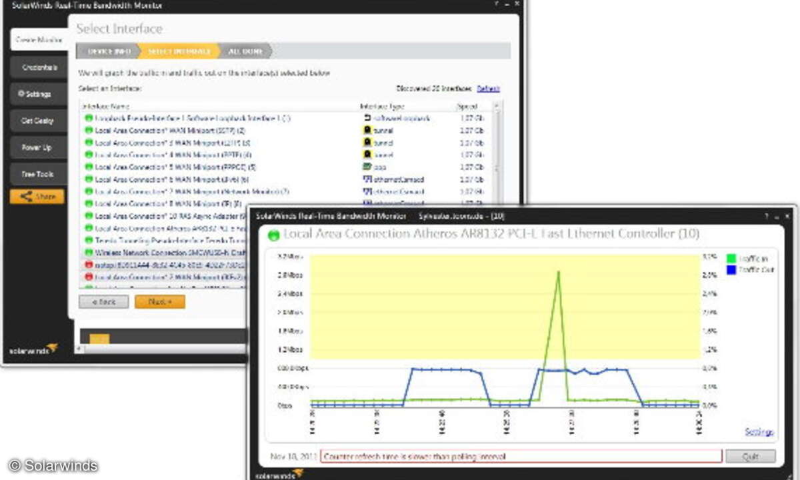Open the Free Tools sidebar tab
This screenshot has height=480, width=800.
click(39, 174)
